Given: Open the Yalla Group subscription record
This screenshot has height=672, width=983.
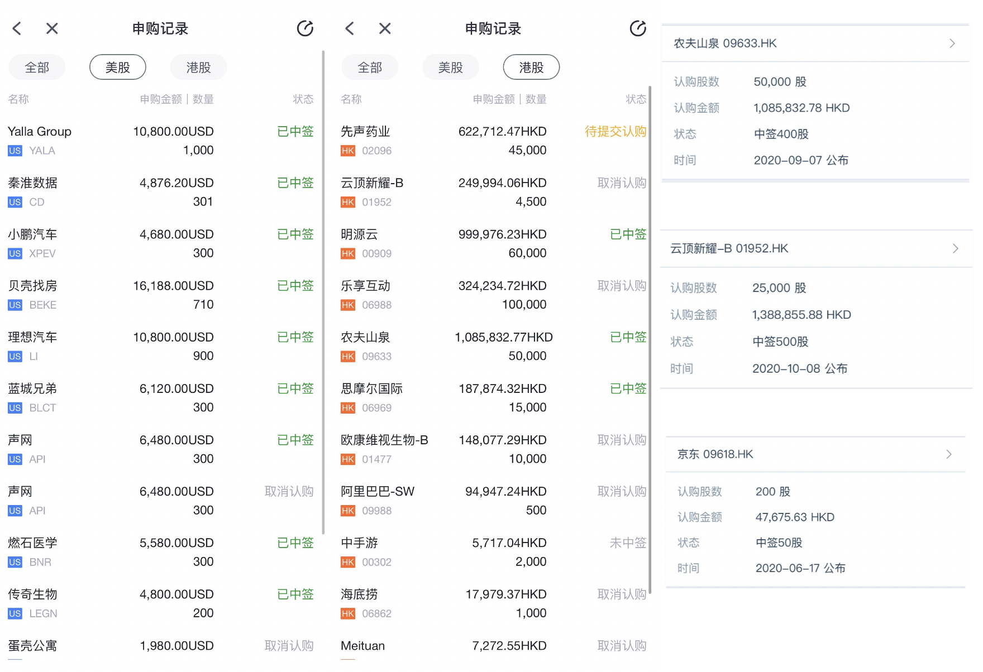Looking at the screenshot, I should click(x=161, y=141).
